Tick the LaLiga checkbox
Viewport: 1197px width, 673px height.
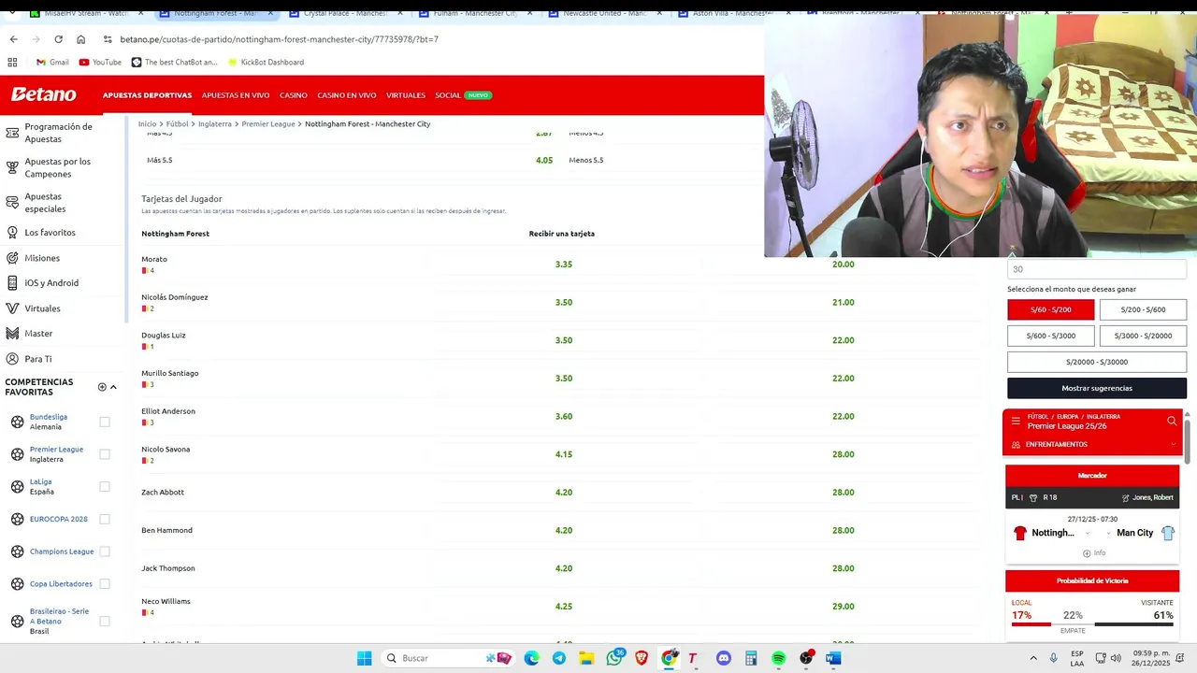[x=105, y=487]
